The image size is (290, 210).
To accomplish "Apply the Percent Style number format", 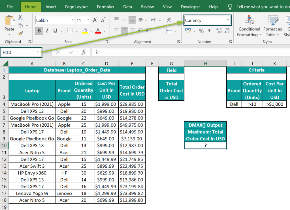I will 201,31.
